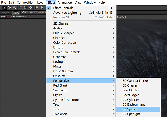
Task: Select the Pen tool
Action: (42, 8)
